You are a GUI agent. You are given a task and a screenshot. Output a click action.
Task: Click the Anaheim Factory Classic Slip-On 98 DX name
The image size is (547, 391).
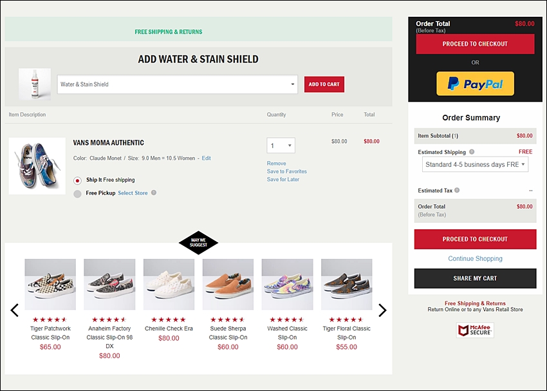(x=109, y=338)
